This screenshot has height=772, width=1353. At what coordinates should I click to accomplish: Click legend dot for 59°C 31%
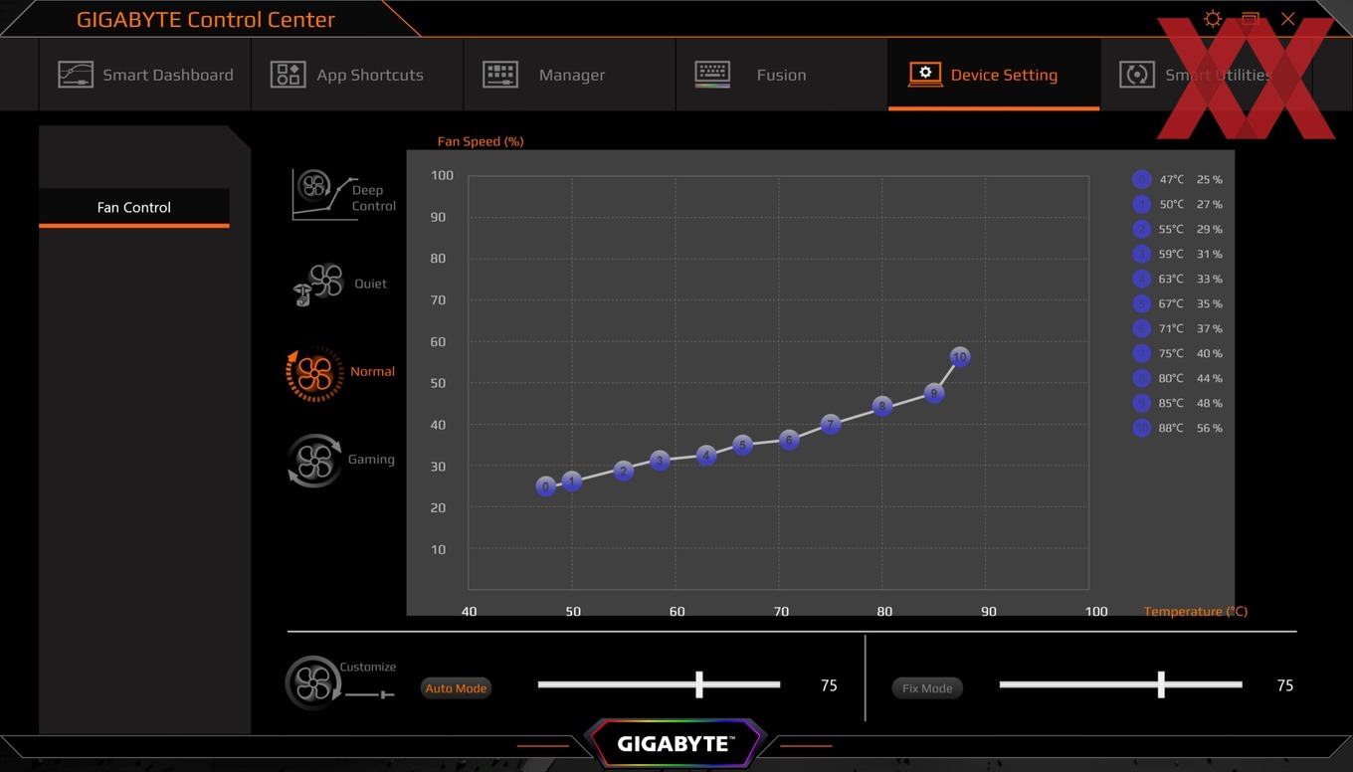tap(1141, 254)
